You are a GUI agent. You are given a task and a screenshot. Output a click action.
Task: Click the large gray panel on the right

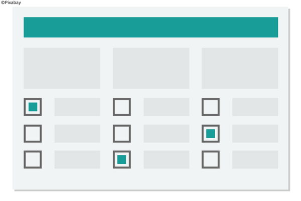pos(240,68)
